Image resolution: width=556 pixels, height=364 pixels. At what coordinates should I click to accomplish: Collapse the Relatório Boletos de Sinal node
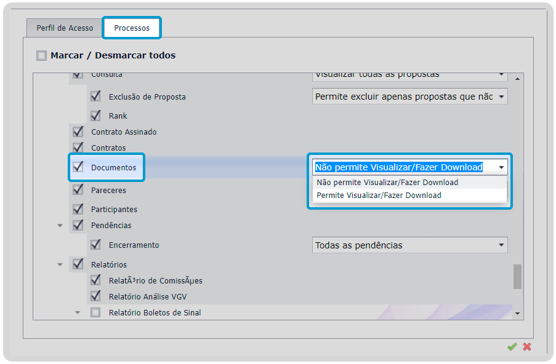(x=78, y=312)
